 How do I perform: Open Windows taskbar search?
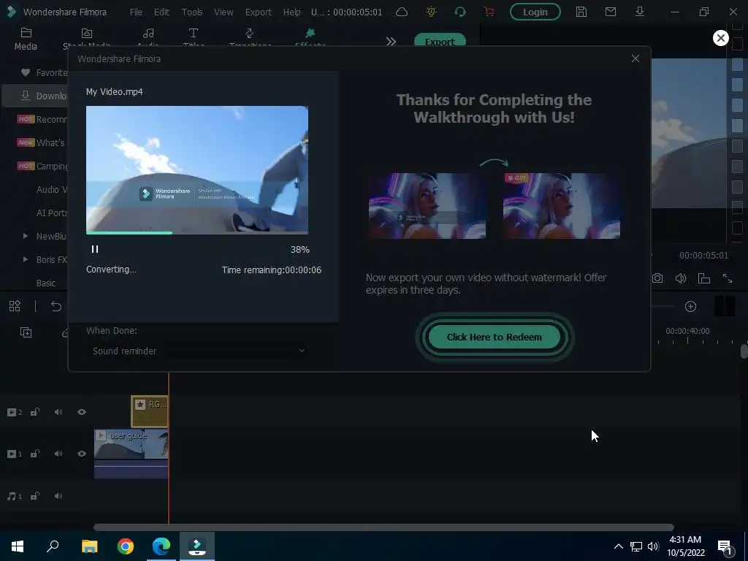[x=53, y=546]
